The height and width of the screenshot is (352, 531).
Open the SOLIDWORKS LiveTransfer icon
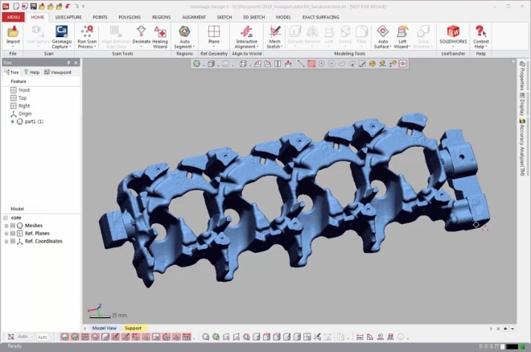pyautogui.click(x=453, y=35)
